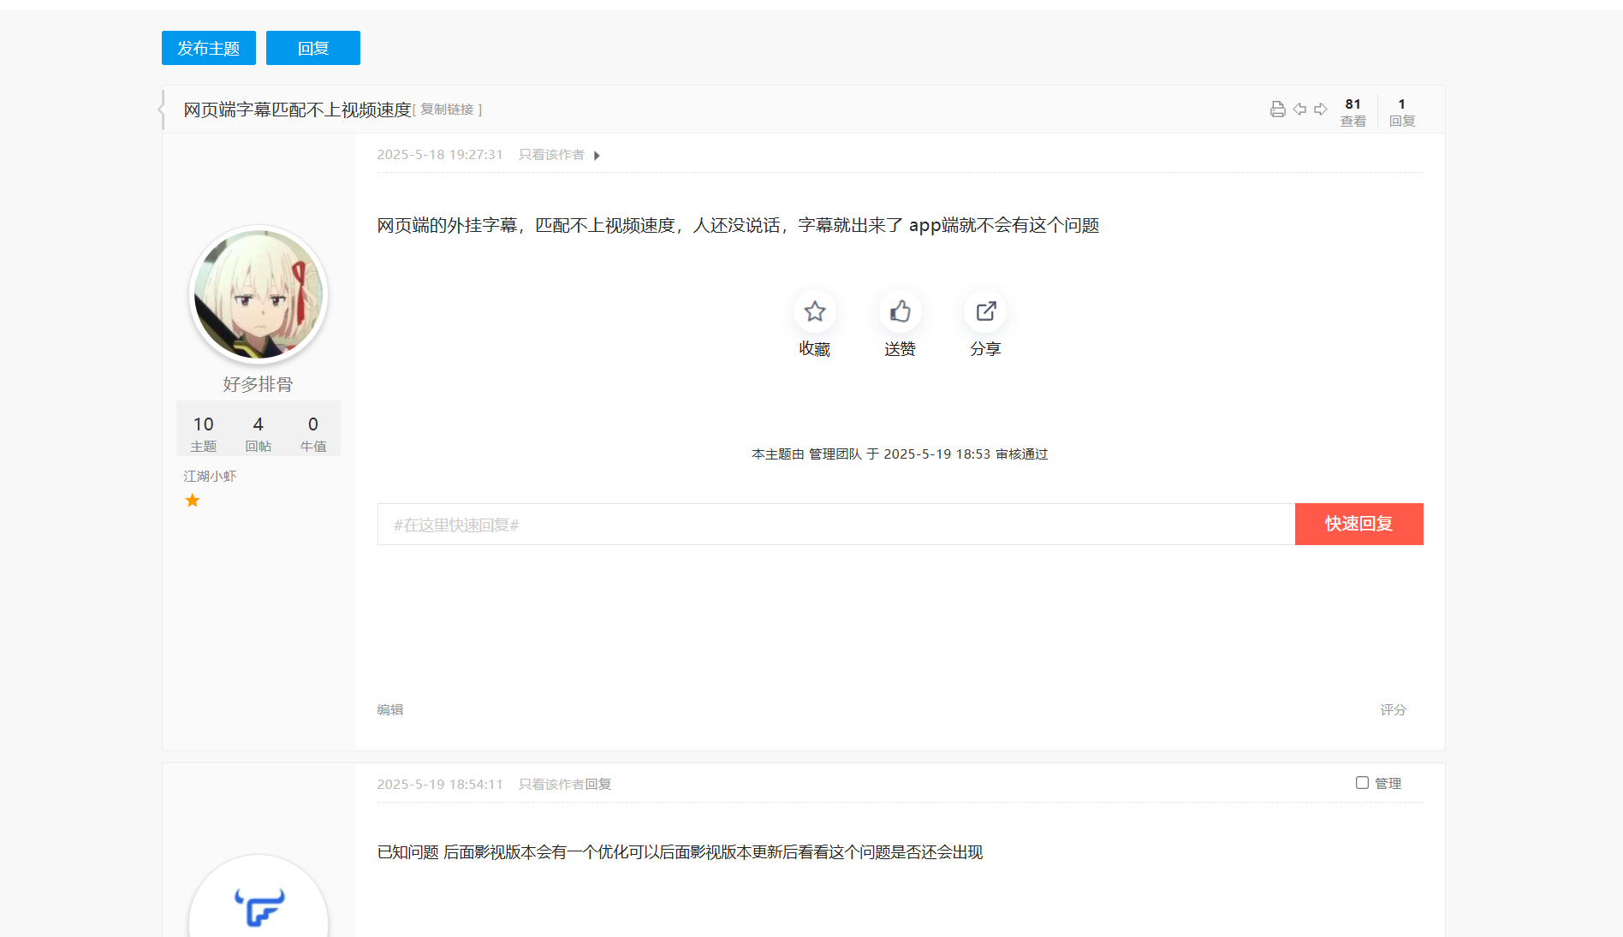Image resolution: width=1623 pixels, height=937 pixels.
Task: Open the 10 主题 count
Action: (x=204, y=434)
